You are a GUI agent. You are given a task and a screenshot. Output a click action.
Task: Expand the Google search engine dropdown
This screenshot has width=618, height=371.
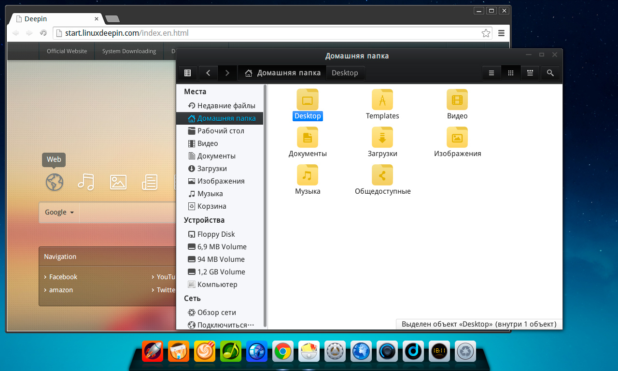click(x=59, y=212)
